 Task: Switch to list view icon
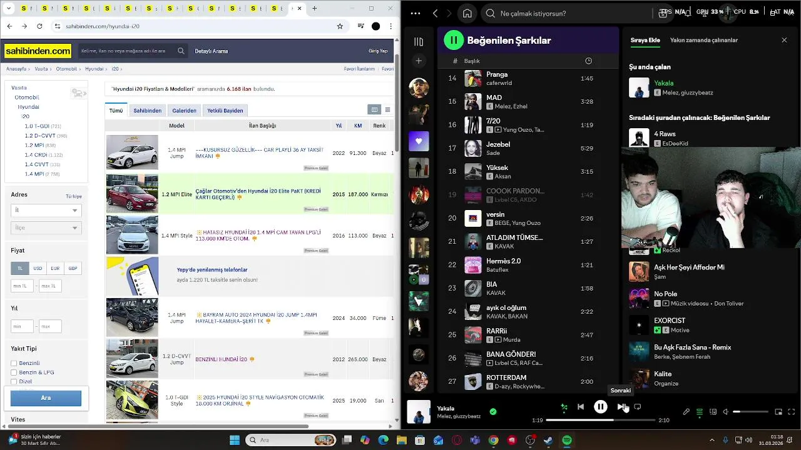click(x=387, y=110)
